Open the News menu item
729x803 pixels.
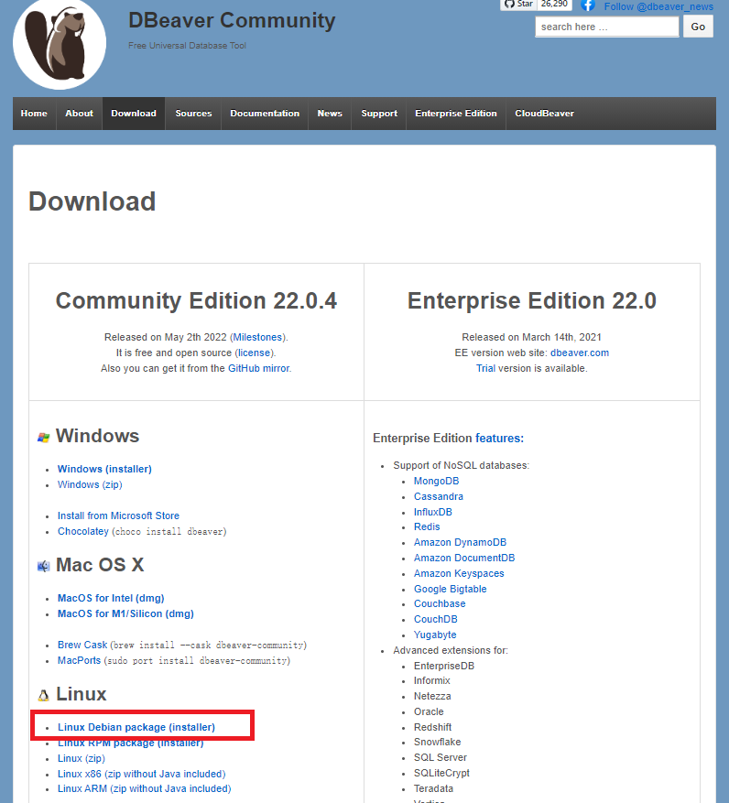pos(330,114)
